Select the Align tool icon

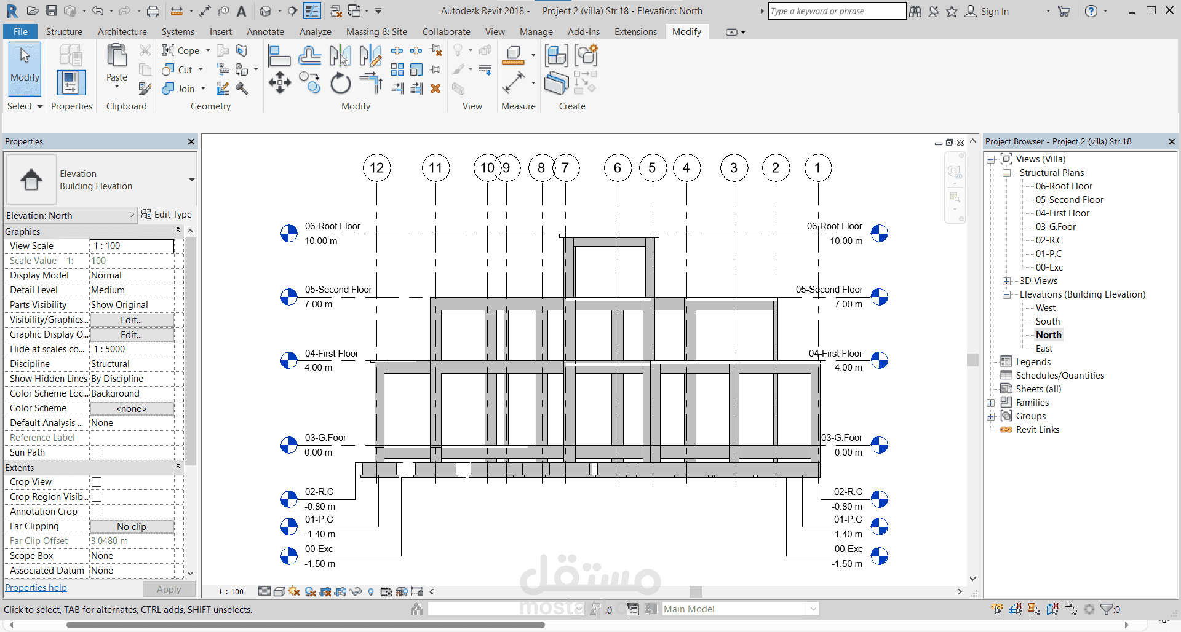point(279,55)
